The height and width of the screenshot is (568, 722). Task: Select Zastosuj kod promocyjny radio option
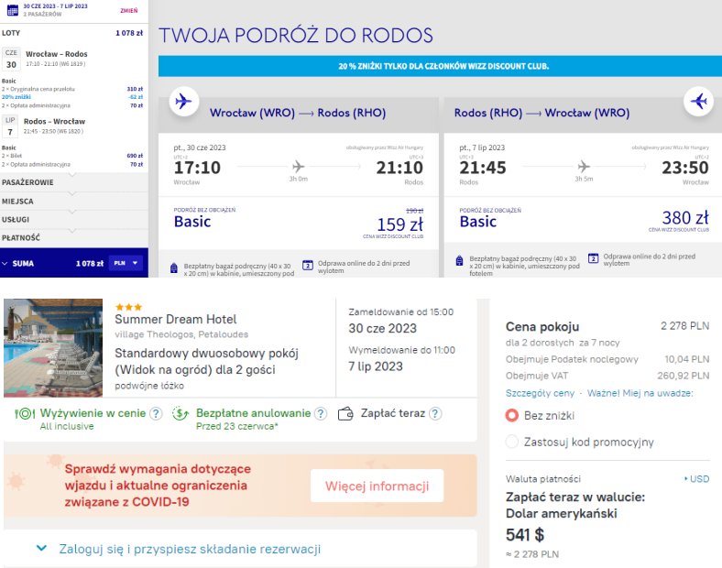512,442
